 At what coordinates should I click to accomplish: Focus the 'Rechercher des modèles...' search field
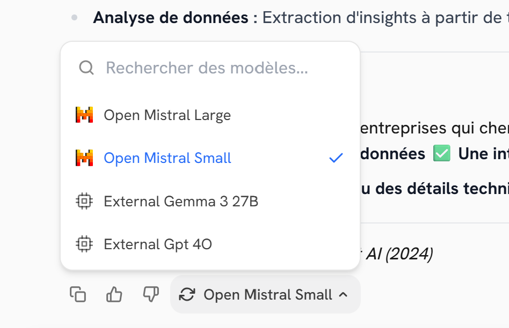[207, 68]
